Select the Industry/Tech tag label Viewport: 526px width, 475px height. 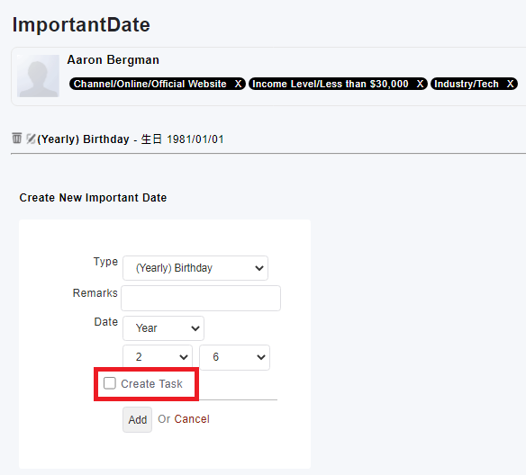coord(467,84)
